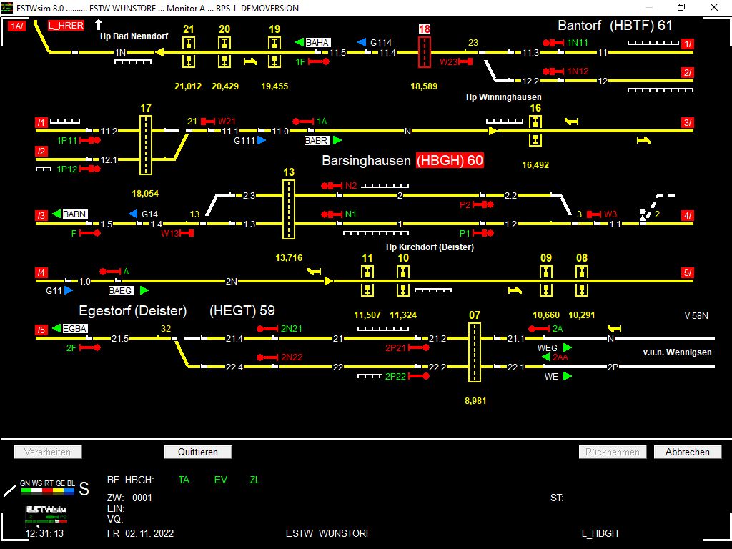Toggle the ZL status indicator
The height and width of the screenshot is (549, 732).
click(x=254, y=480)
